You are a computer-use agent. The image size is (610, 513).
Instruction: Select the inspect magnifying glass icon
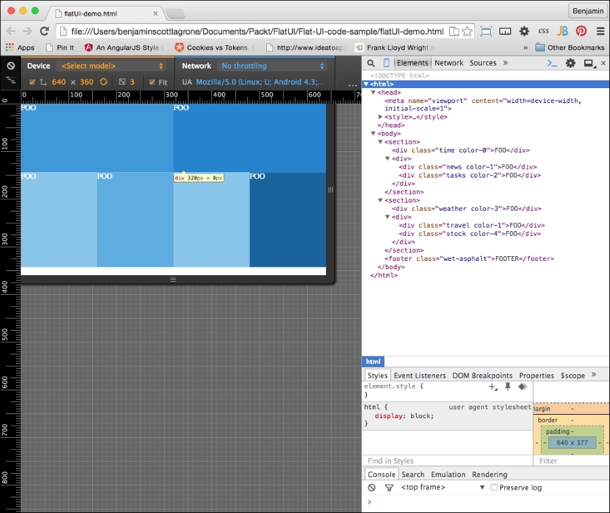pos(370,62)
